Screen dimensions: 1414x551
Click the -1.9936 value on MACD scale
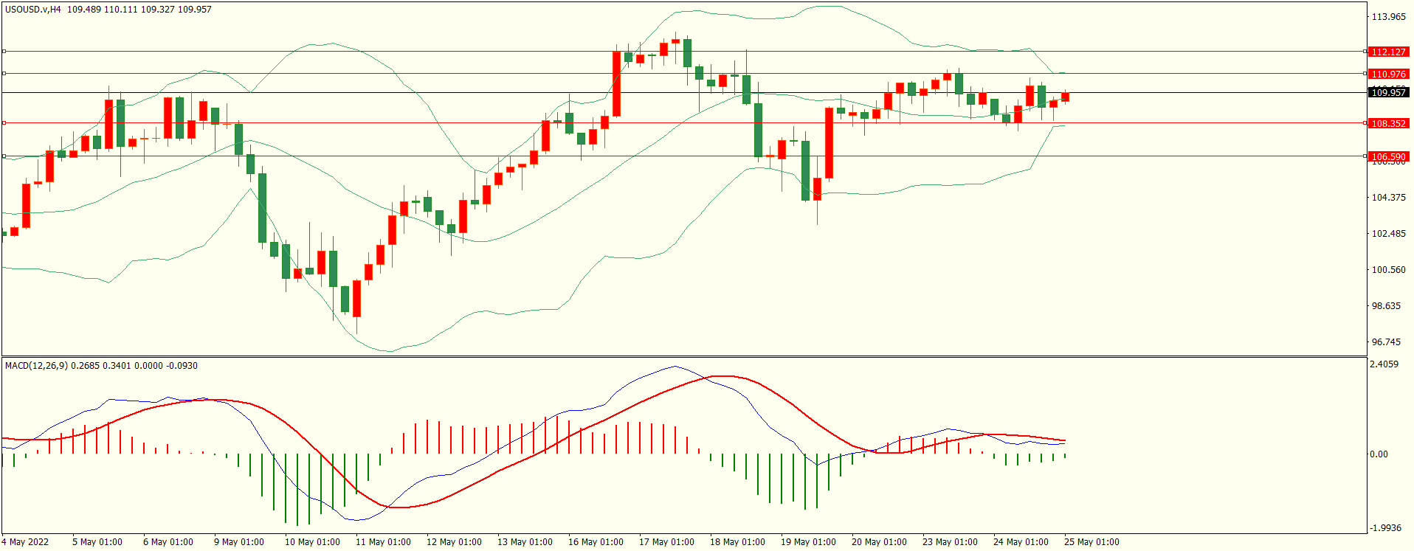1385,527
